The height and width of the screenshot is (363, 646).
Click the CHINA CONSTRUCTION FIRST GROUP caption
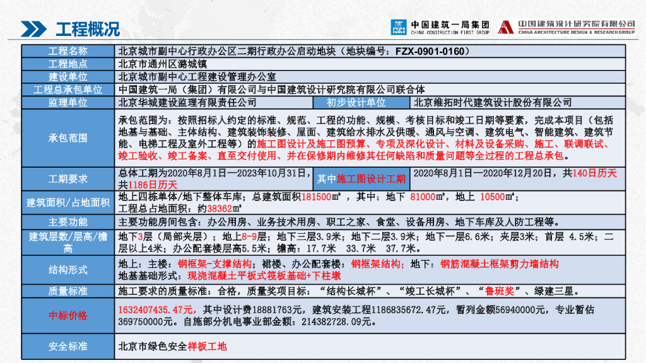(450, 33)
